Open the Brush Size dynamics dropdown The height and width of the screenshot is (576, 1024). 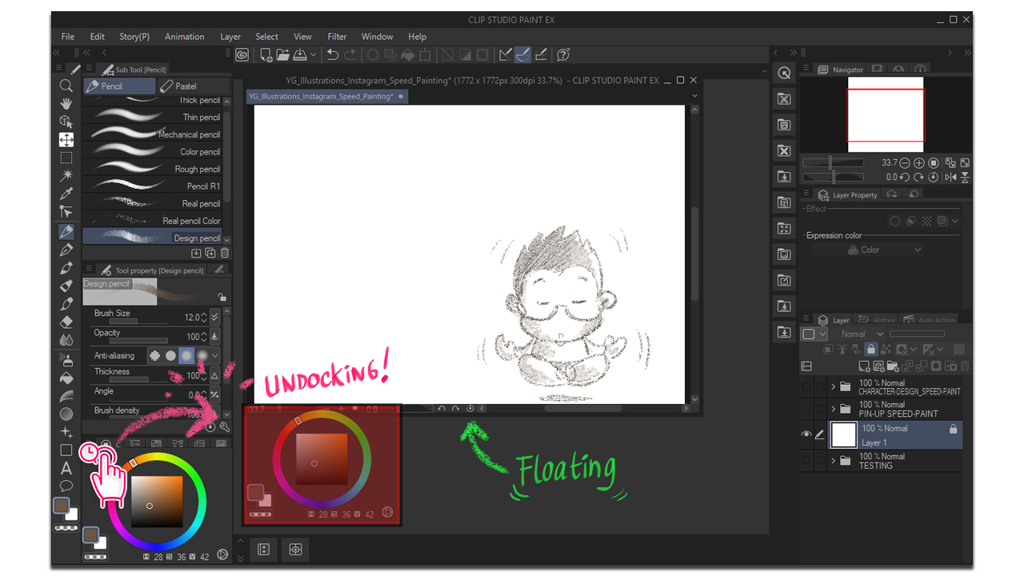click(x=214, y=317)
